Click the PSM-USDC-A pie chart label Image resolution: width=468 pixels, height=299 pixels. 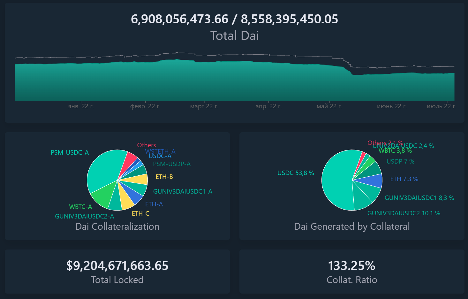70,152
